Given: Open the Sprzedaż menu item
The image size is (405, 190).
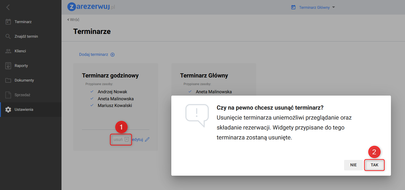Looking at the screenshot, I should (x=22, y=95).
